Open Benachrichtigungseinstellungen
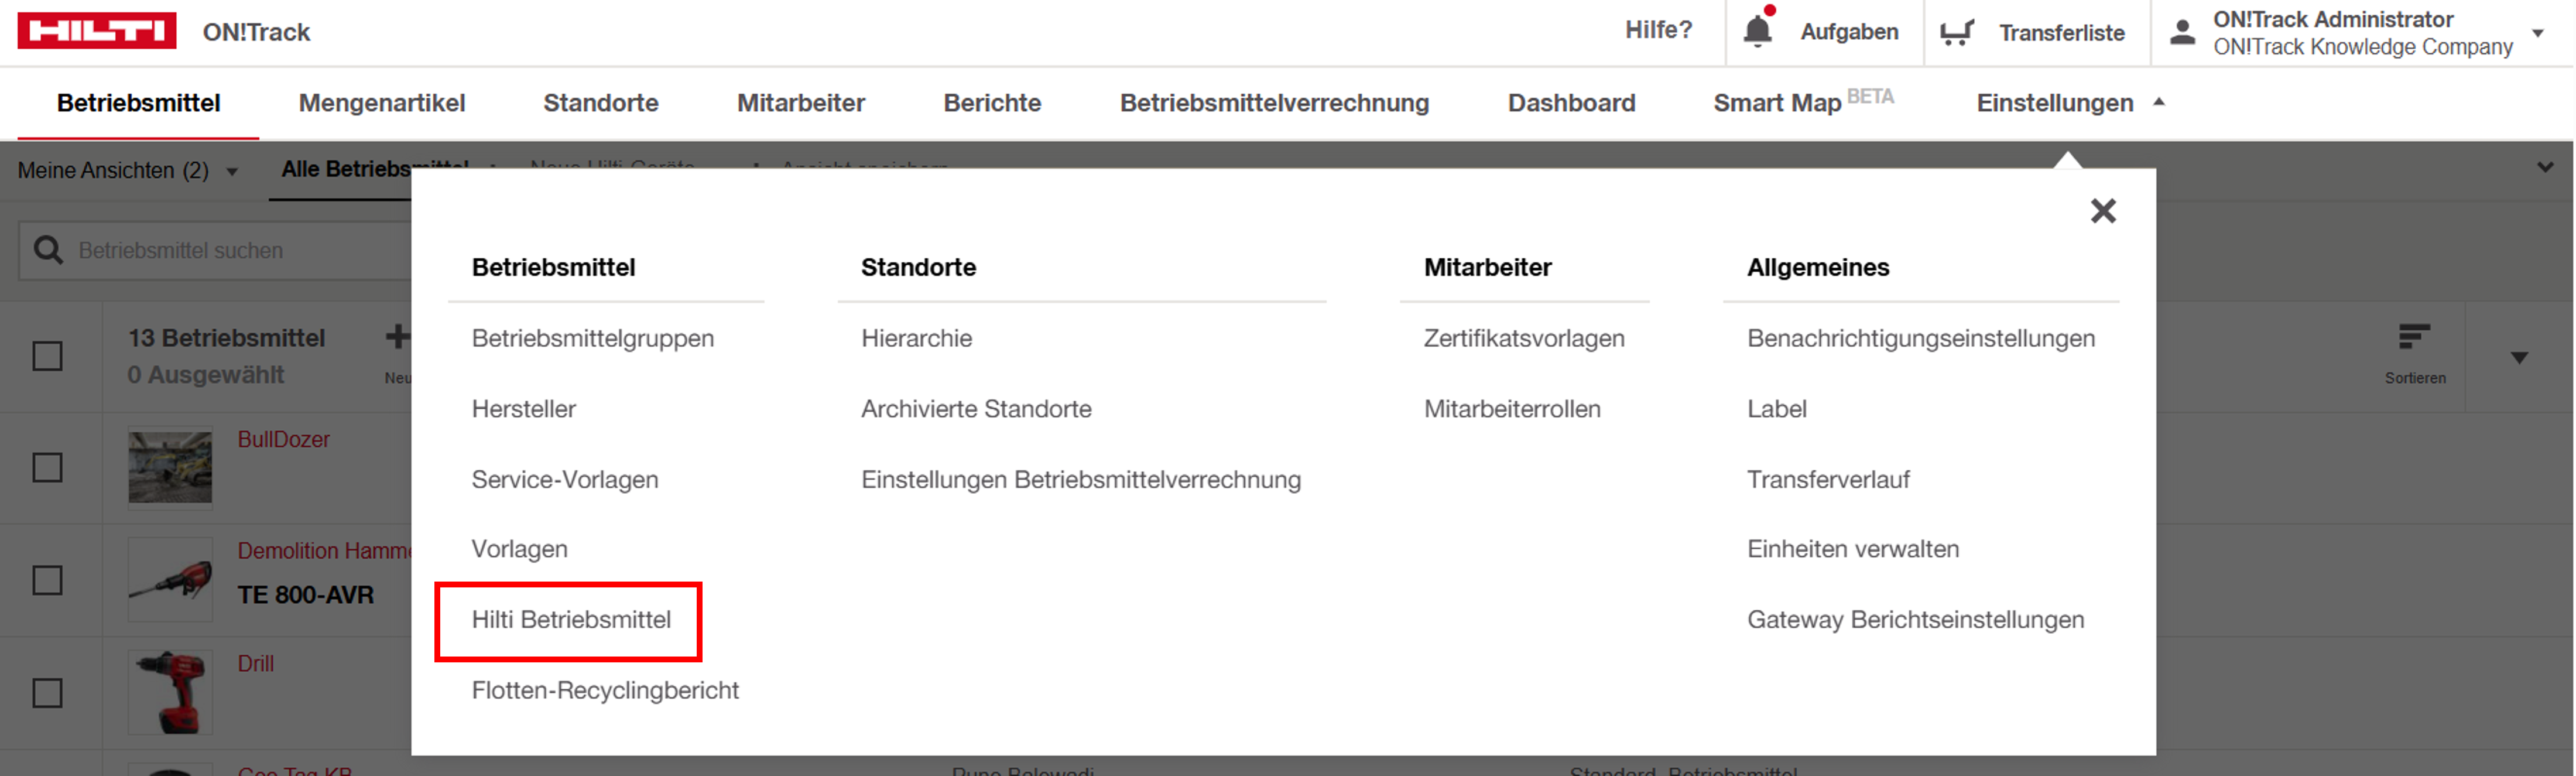This screenshot has width=2576, height=776. [1920, 338]
